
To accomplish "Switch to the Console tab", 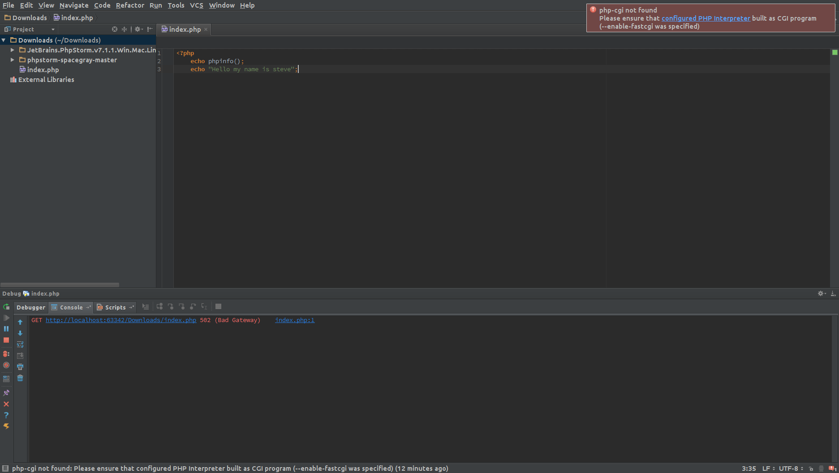I will pyautogui.click(x=71, y=307).
